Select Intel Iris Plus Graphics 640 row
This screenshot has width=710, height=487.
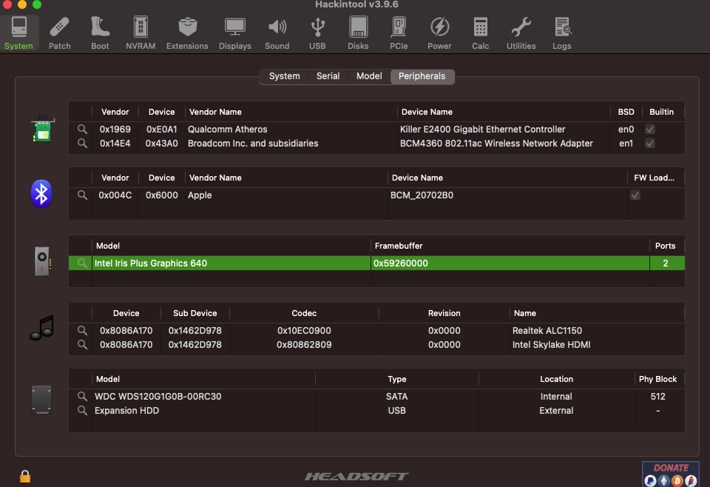pyautogui.click(x=376, y=263)
